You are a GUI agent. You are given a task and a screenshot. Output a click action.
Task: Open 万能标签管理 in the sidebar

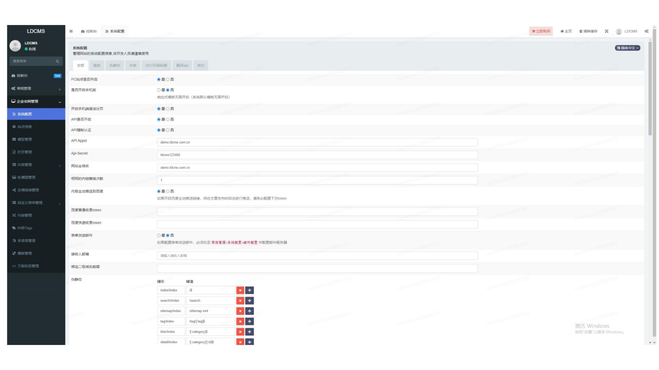pyautogui.click(x=36, y=266)
